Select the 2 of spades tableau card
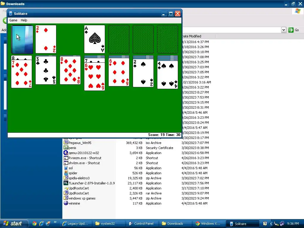This screenshot has height=228, width=304. pos(143,73)
